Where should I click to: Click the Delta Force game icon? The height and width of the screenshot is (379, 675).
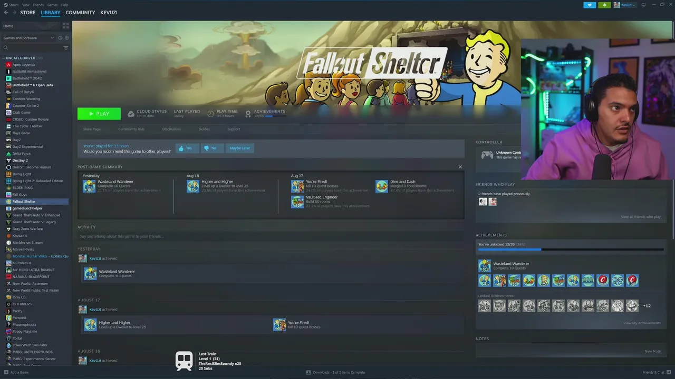pyautogui.click(x=8, y=154)
